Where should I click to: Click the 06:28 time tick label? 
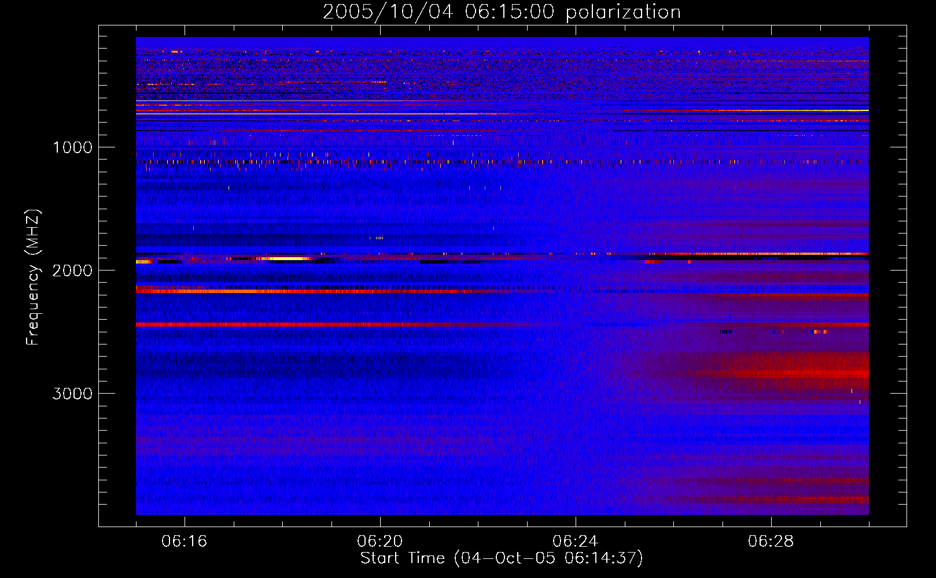pyautogui.click(x=771, y=542)
